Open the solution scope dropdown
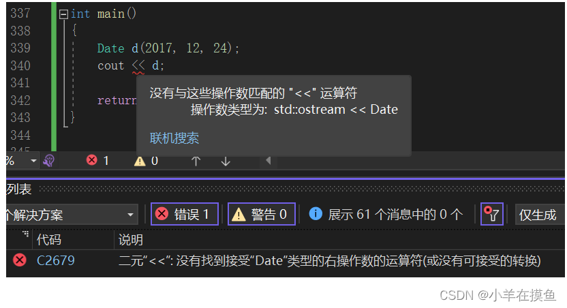The image size is (567, 308). (x=72, y=215)
